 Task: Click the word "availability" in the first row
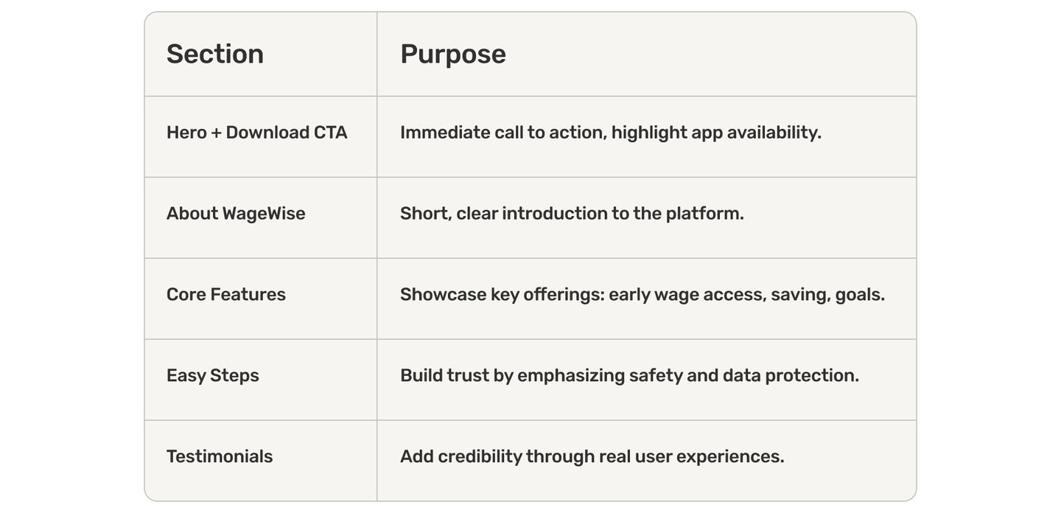(774, 133)
